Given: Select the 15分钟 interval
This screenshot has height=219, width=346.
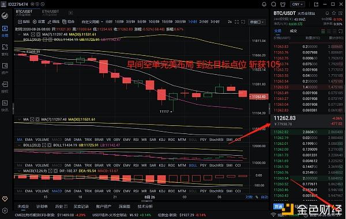Looking at the screenshot, I should tap(167, 21).
